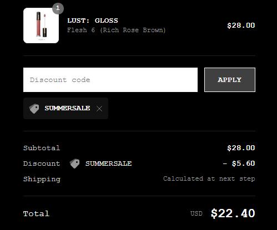
Task: Click the discount amount minus $5.60
Action: click(239, 163)
